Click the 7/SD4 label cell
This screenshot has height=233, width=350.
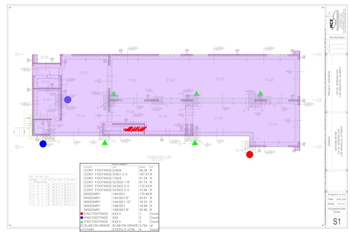[x=117, y=178]
